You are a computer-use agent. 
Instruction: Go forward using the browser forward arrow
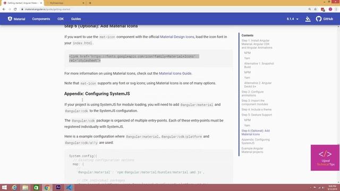point(10,10)
